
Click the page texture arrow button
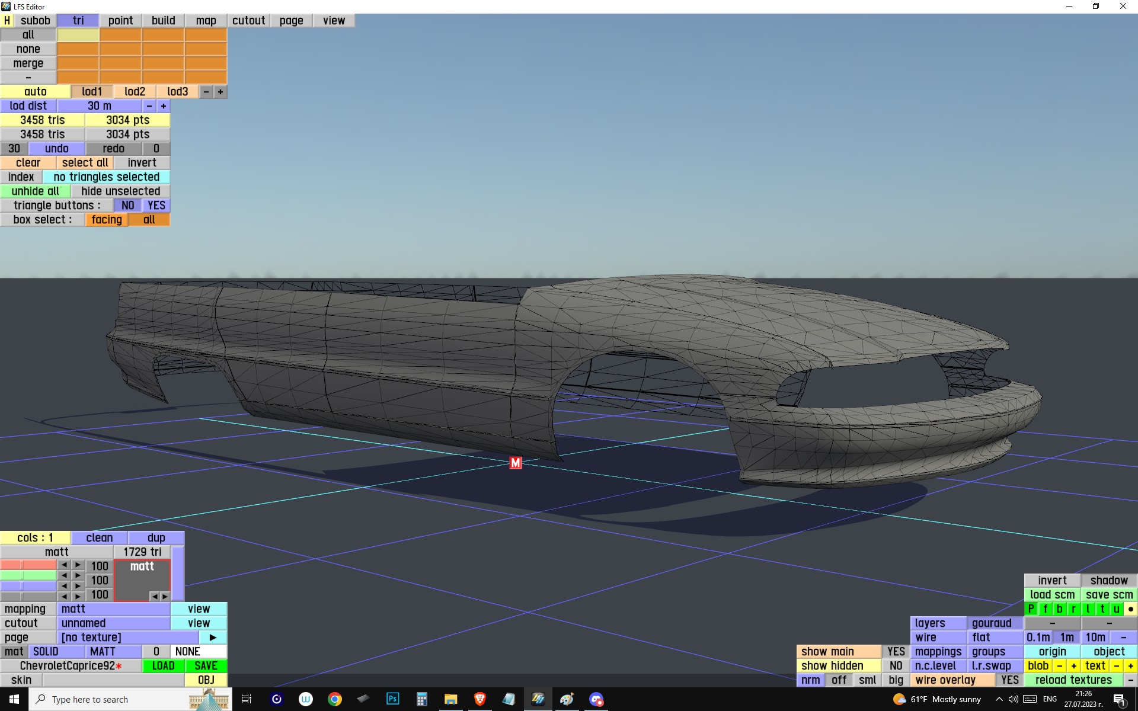213,638
